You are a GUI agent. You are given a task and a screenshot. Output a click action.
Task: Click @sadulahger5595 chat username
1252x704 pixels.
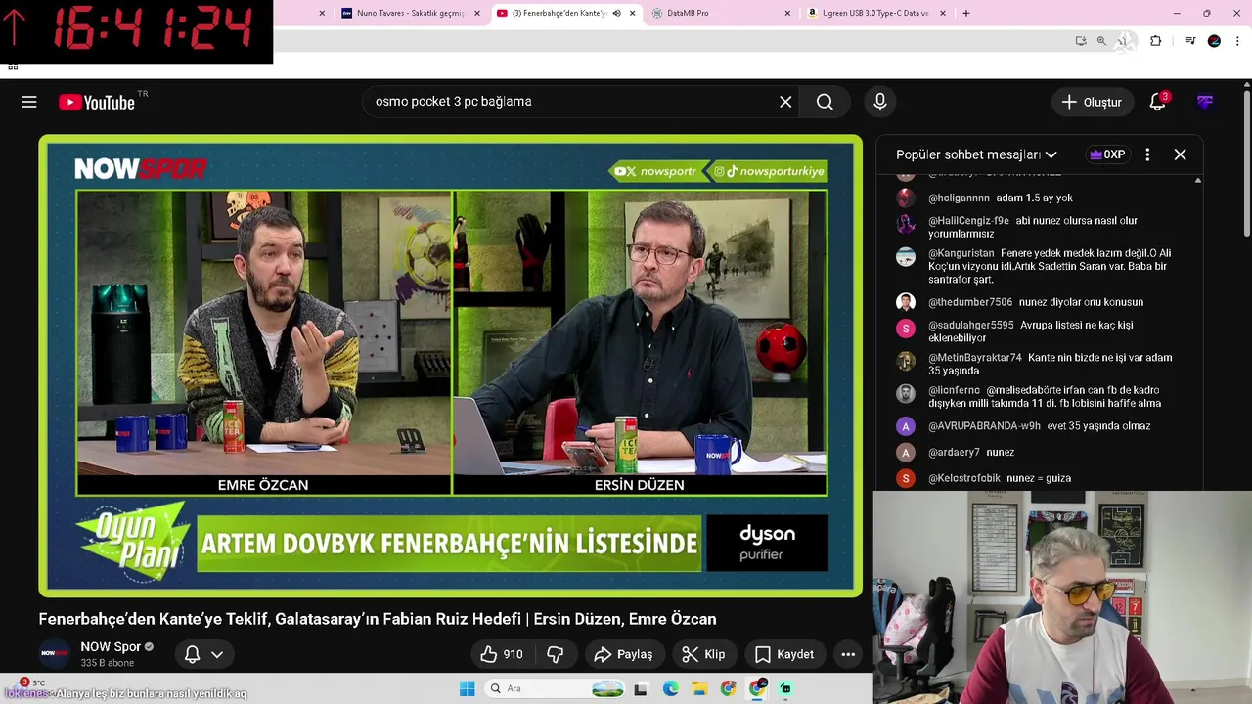click(971, 325)
